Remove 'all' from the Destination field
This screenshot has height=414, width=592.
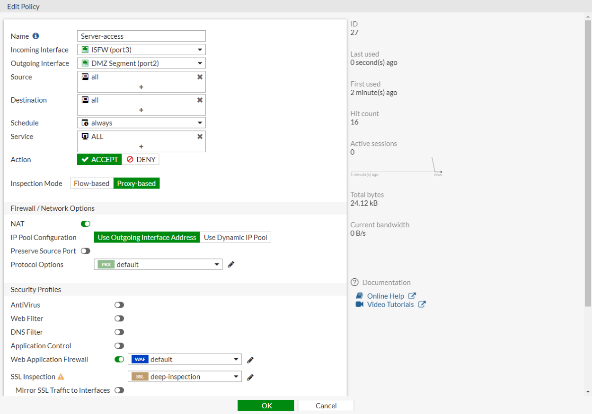click(200, 100)
